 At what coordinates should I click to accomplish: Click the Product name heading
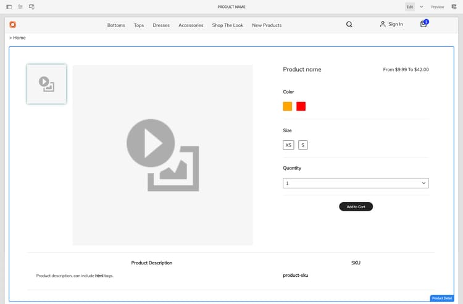(x=302, y=69)
